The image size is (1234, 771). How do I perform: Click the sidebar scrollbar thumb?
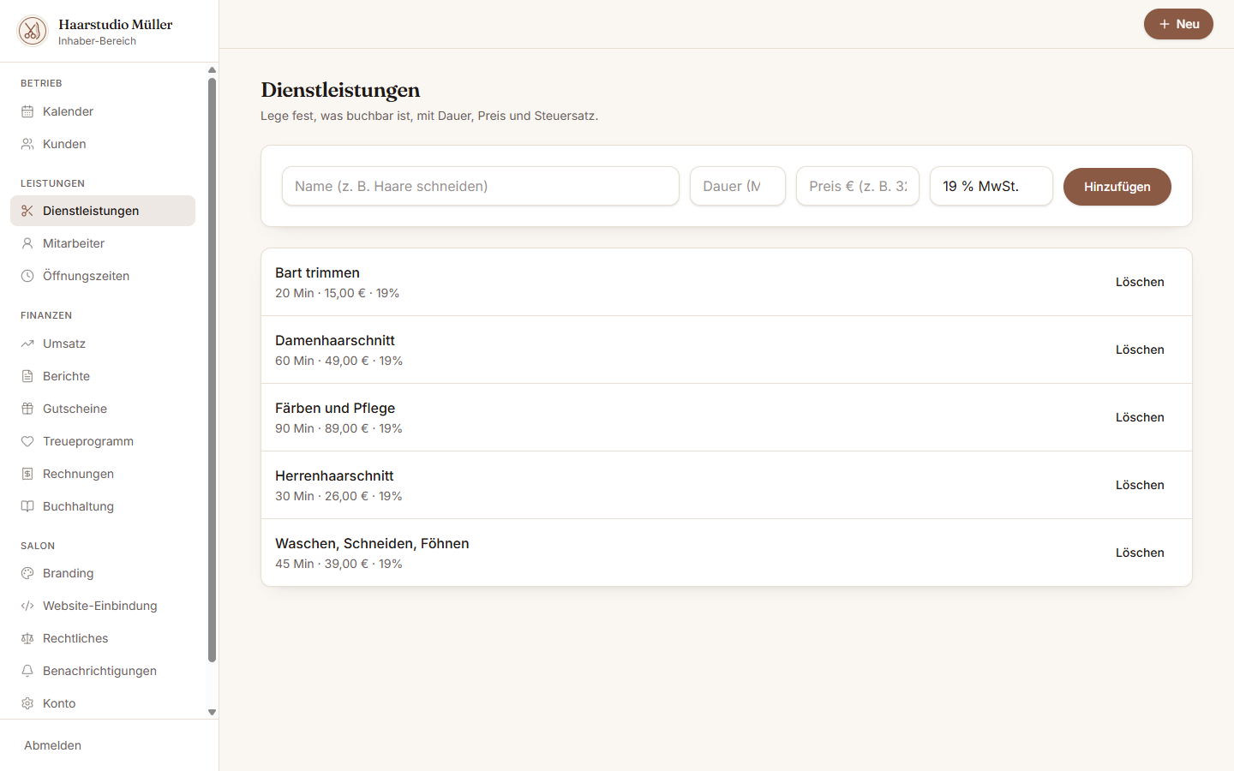click(x=212, y=370)
